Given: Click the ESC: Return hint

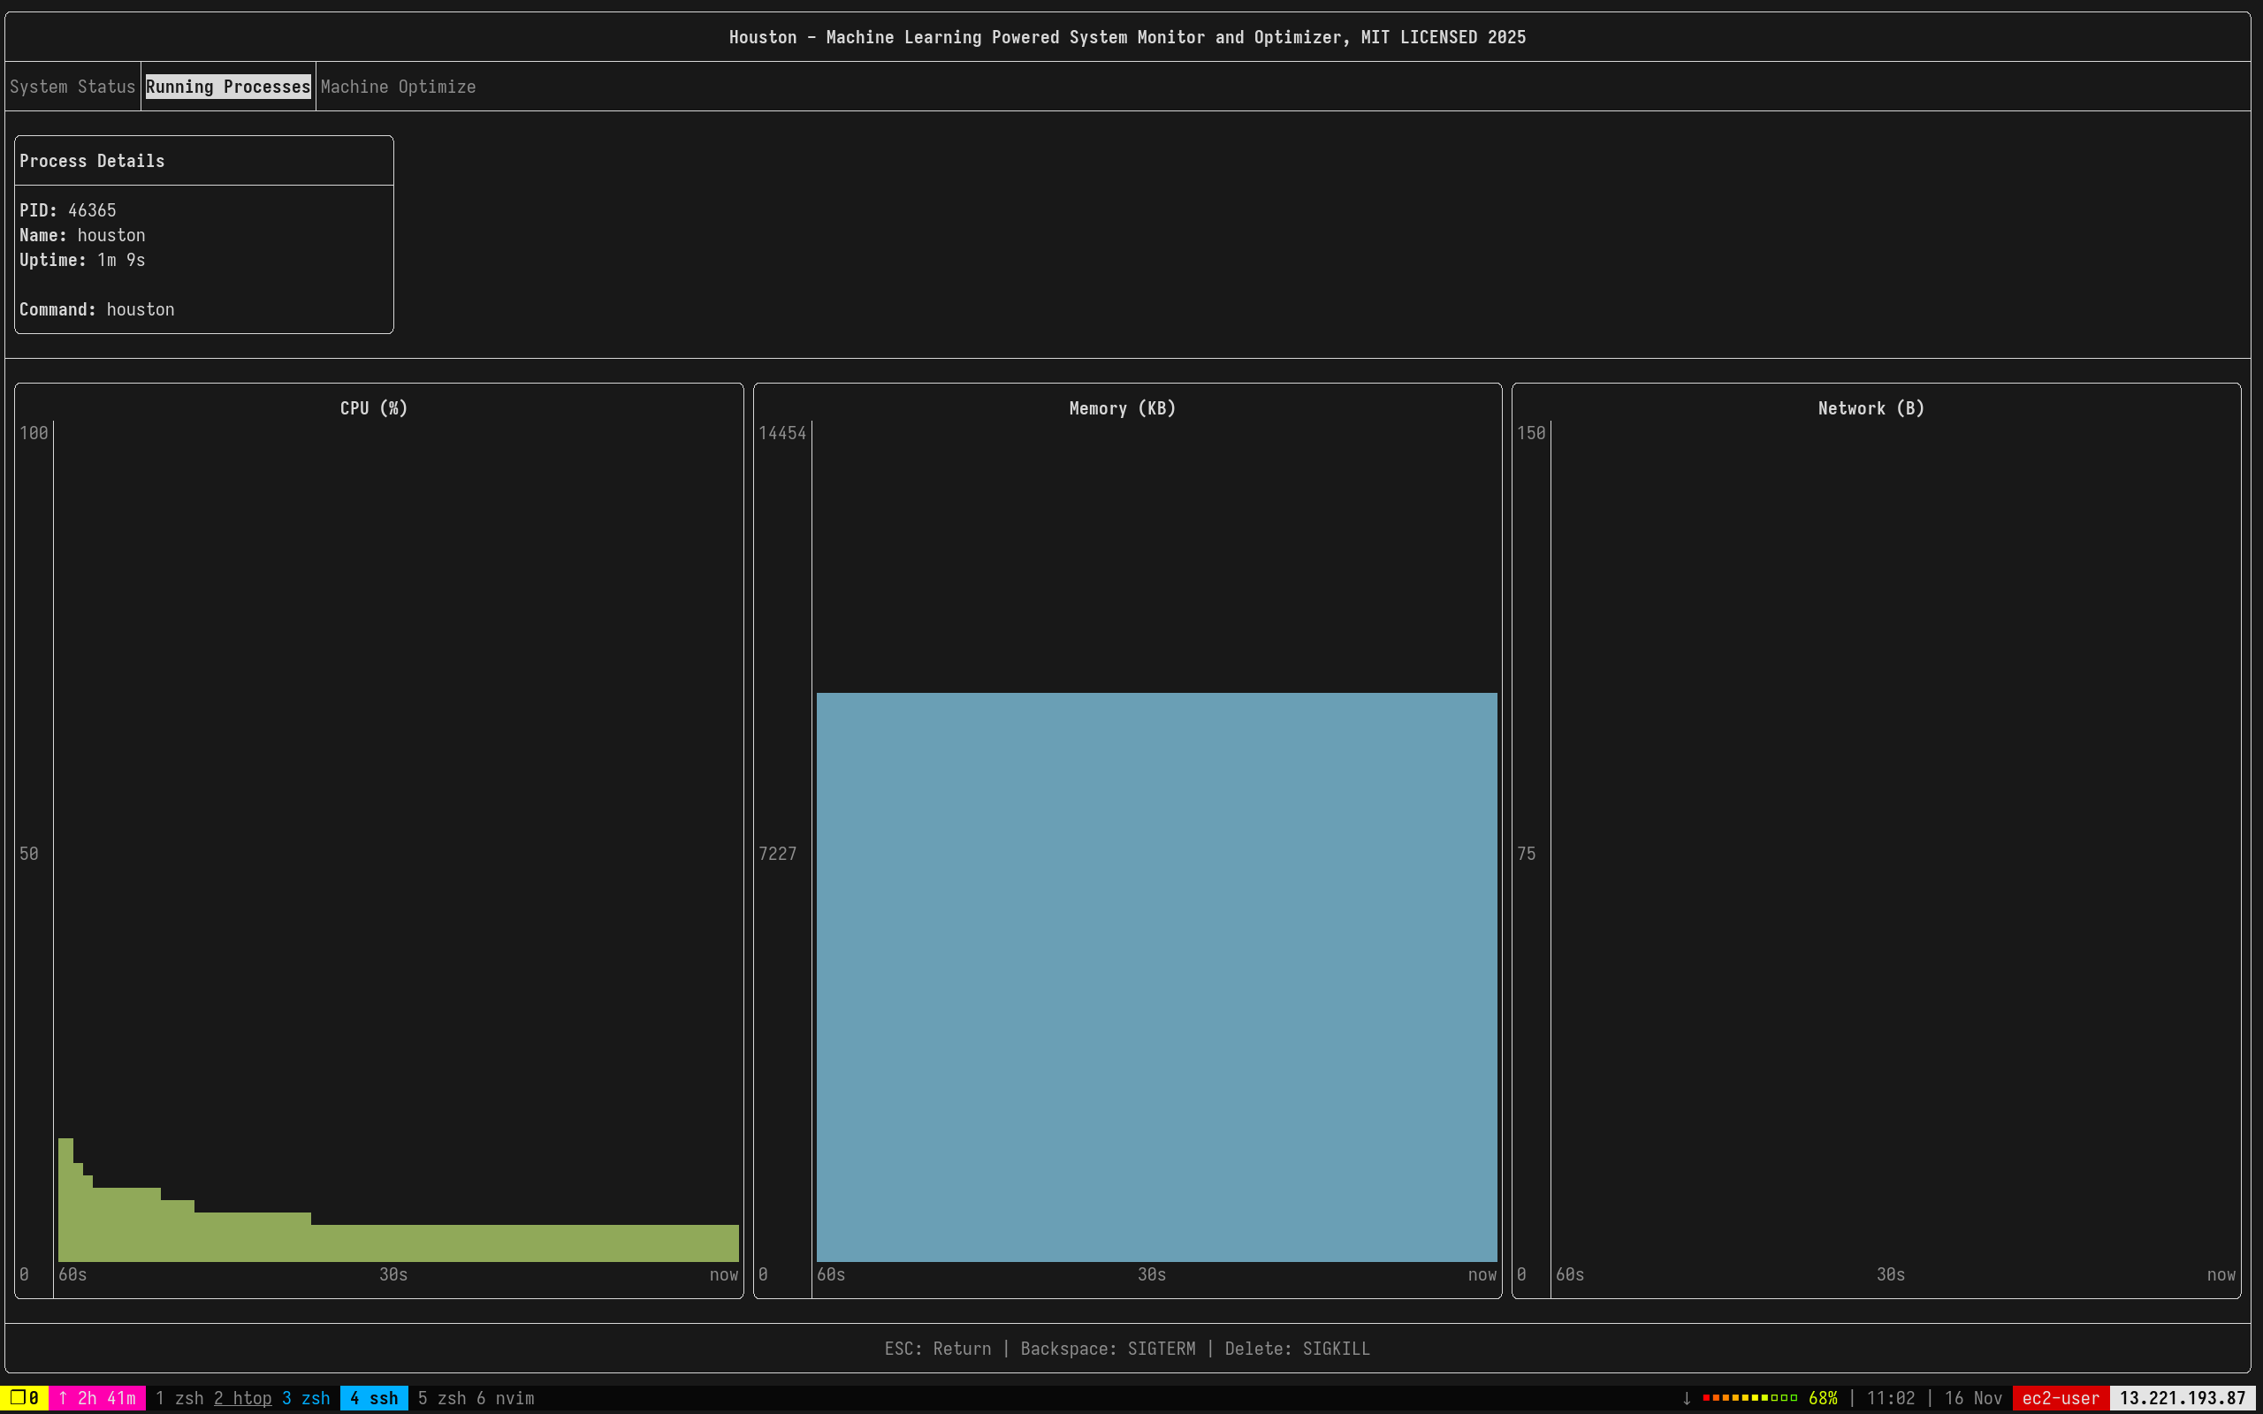Looking at the screenshot, I should [937, 1349].
